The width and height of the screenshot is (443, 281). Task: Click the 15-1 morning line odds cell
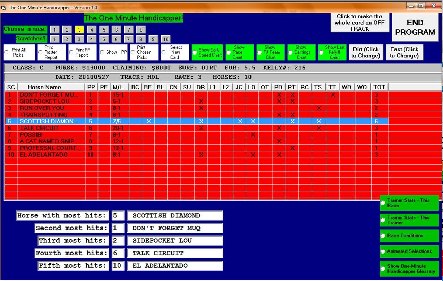119,94
